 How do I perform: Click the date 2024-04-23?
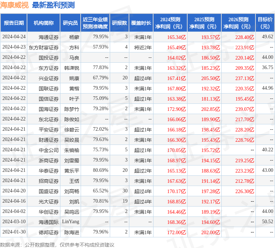[x=14, y=47]
